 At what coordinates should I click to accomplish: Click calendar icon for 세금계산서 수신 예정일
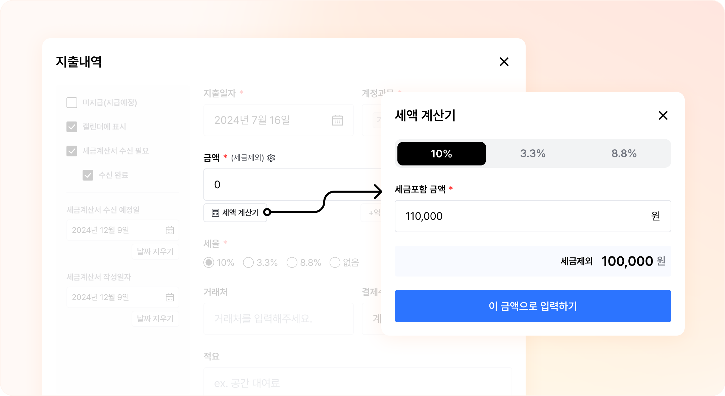coord(170,230)
